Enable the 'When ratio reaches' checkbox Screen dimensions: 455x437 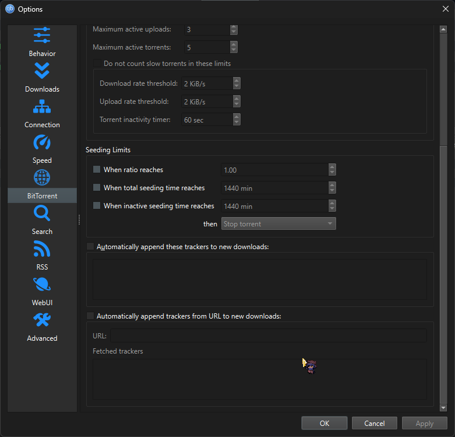click(97, 170)
